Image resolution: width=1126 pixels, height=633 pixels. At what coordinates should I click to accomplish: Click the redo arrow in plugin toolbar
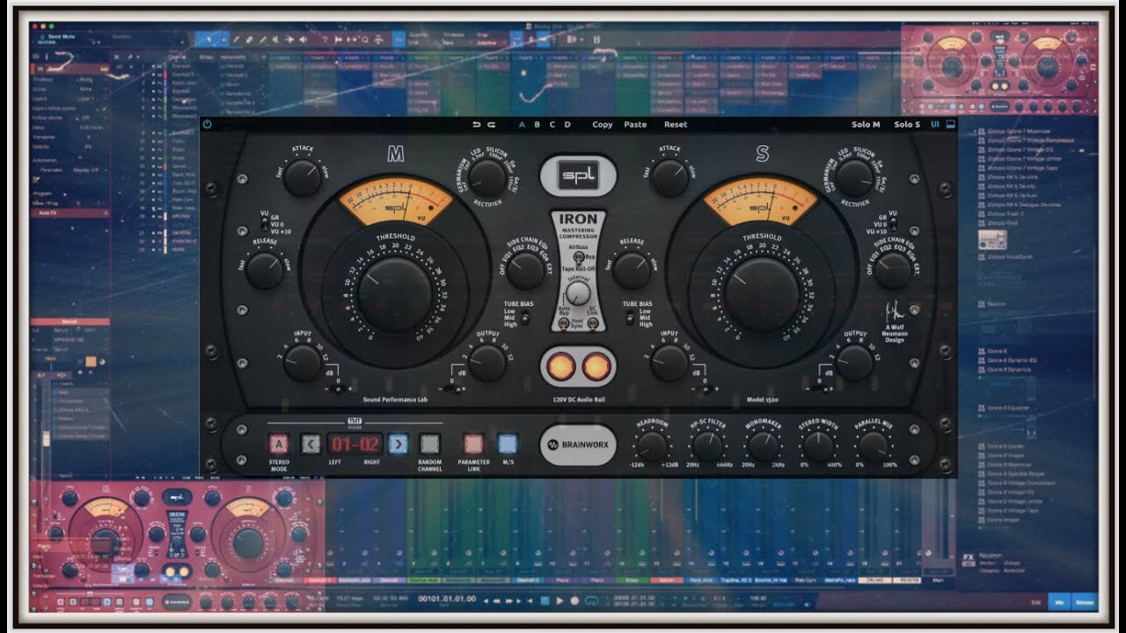point(491,124)
